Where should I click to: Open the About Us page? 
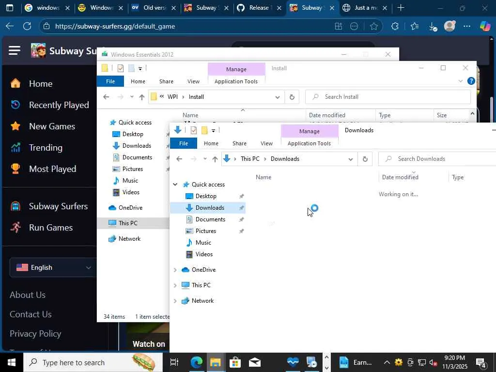[28, 295]
